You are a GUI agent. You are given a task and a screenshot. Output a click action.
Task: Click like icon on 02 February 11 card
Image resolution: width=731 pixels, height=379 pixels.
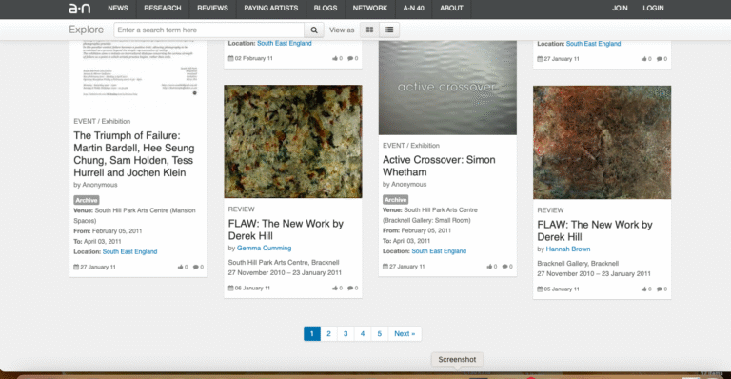pyautogui.click(x=335, y=58)
